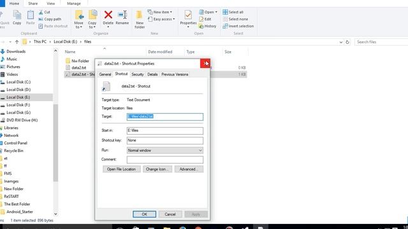This screenshot has width=408, height=229.
Task: Click Edit in the Open group
Action: point(205,19)
